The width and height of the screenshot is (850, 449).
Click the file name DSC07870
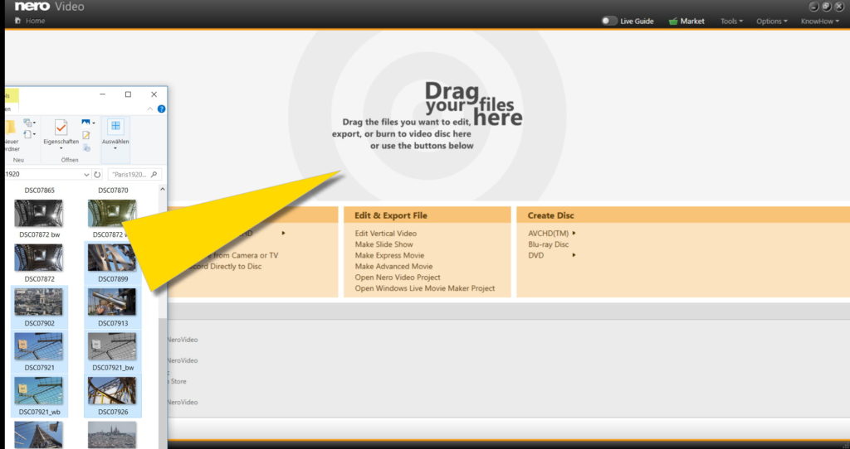(x=113, y=191)
